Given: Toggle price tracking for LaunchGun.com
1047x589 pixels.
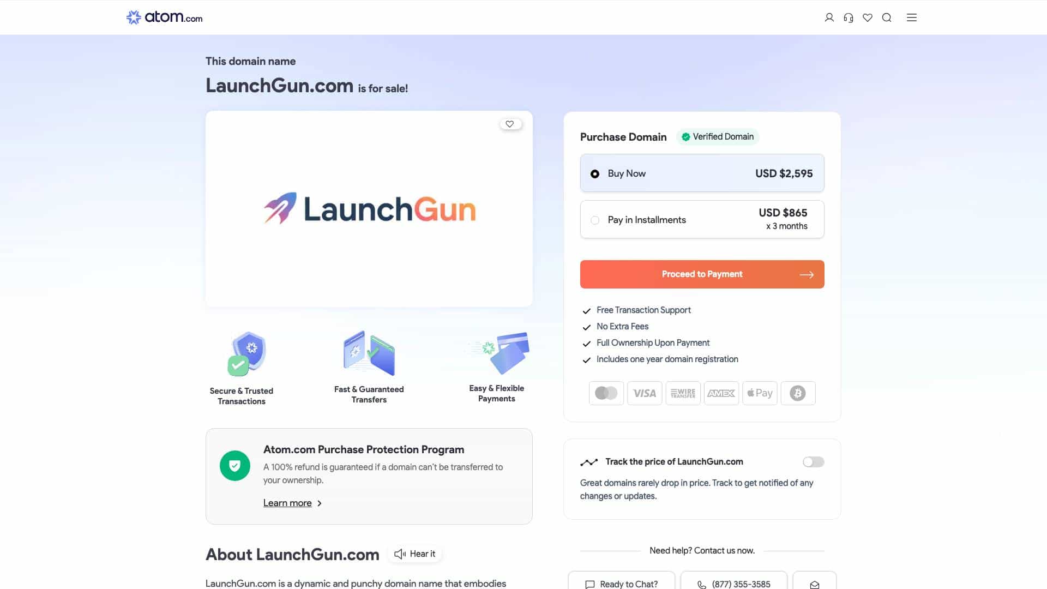Looking at the screenshot, I should coord(813,462).
